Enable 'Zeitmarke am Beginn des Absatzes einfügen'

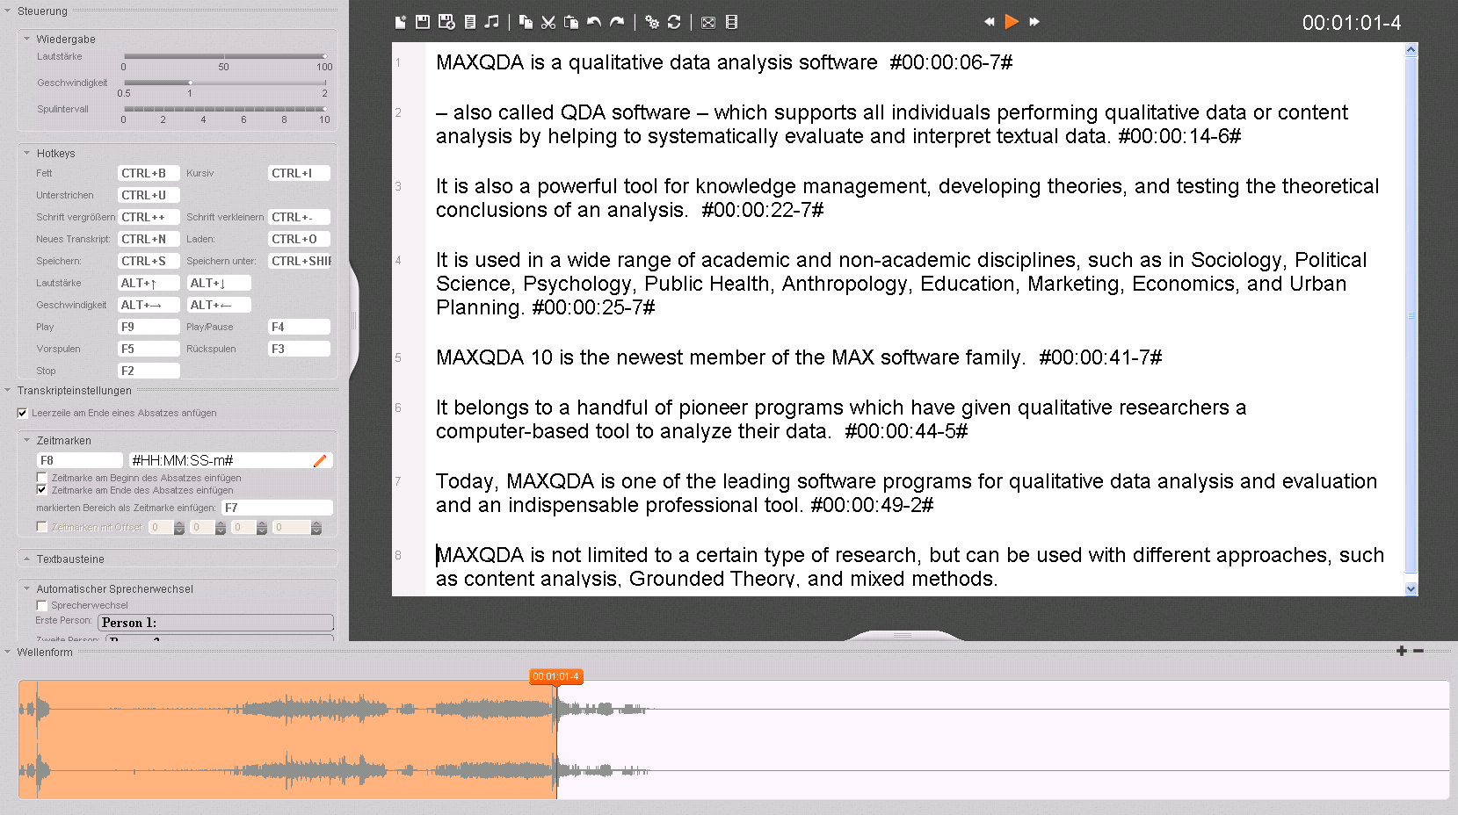coord(41,478)
